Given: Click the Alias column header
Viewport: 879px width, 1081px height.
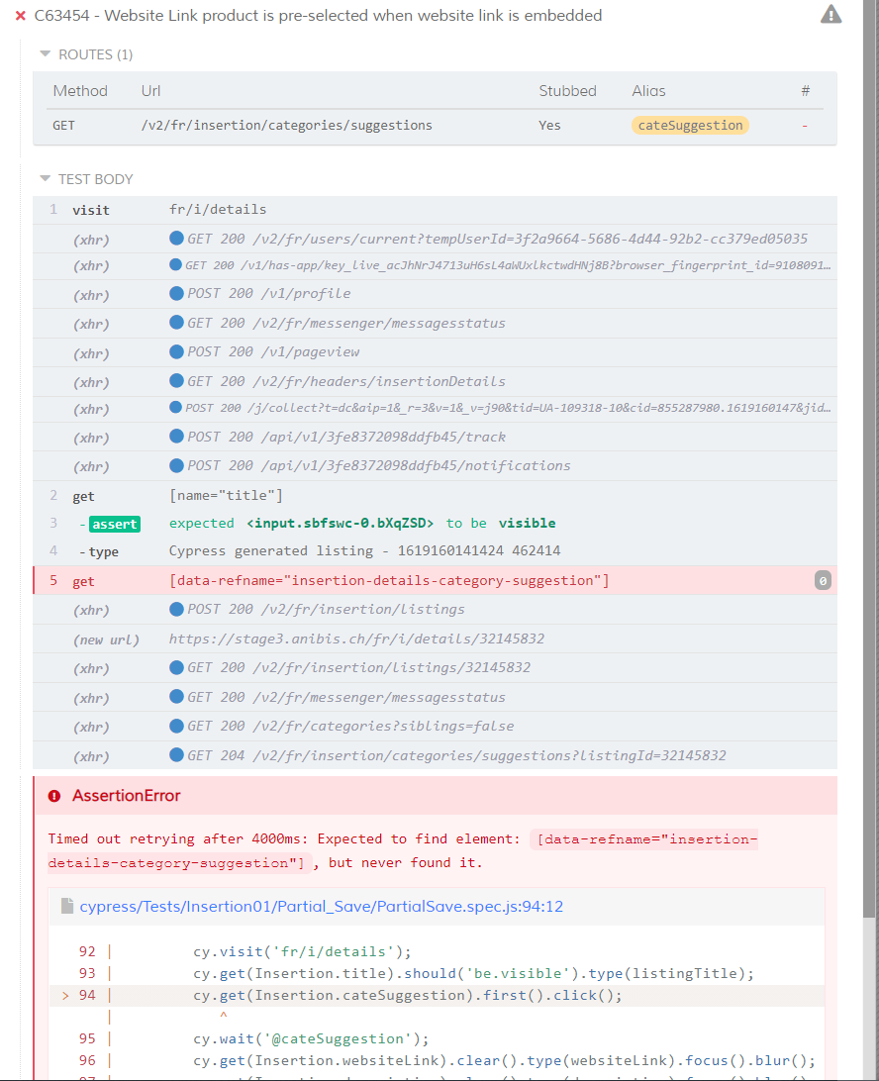Looking at the screenshot, I should tap(648, 90).
